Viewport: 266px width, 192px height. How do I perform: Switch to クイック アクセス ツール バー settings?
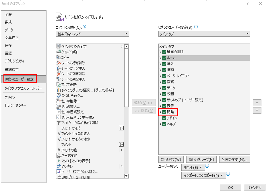click(23, 88)
